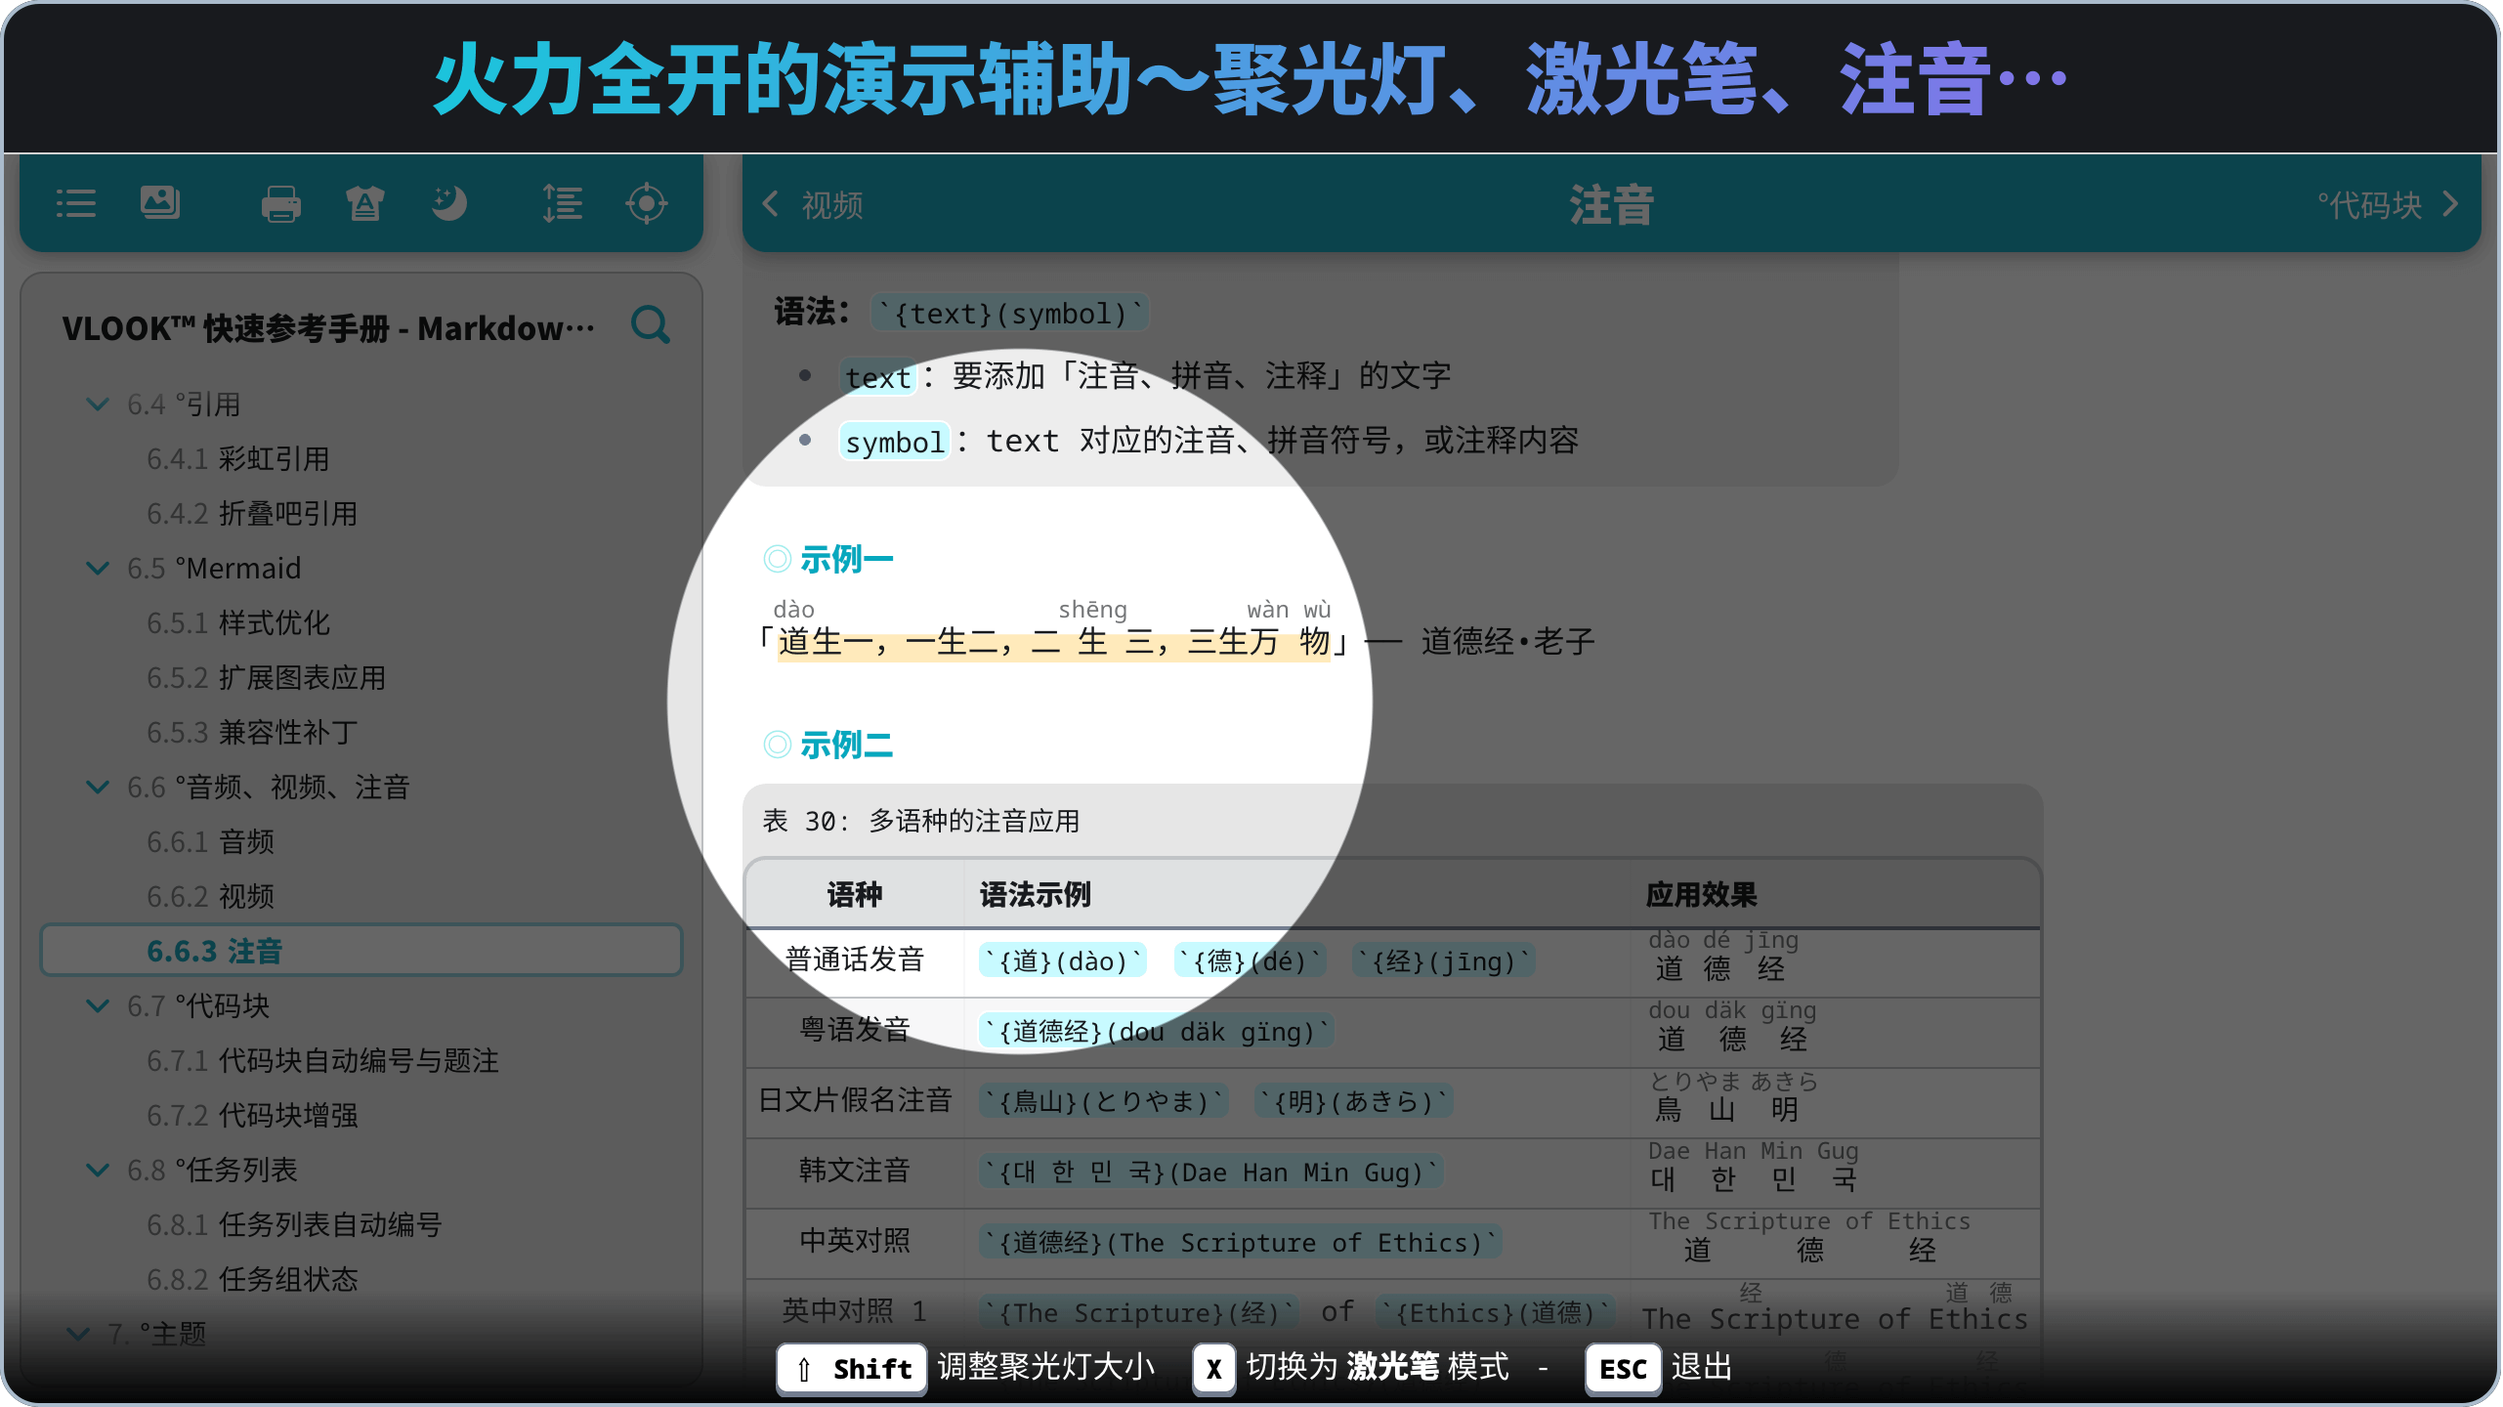Activate the spotlight target icon
The height and width of the screenshot is (1407, 2503).
tap(646, 203)
